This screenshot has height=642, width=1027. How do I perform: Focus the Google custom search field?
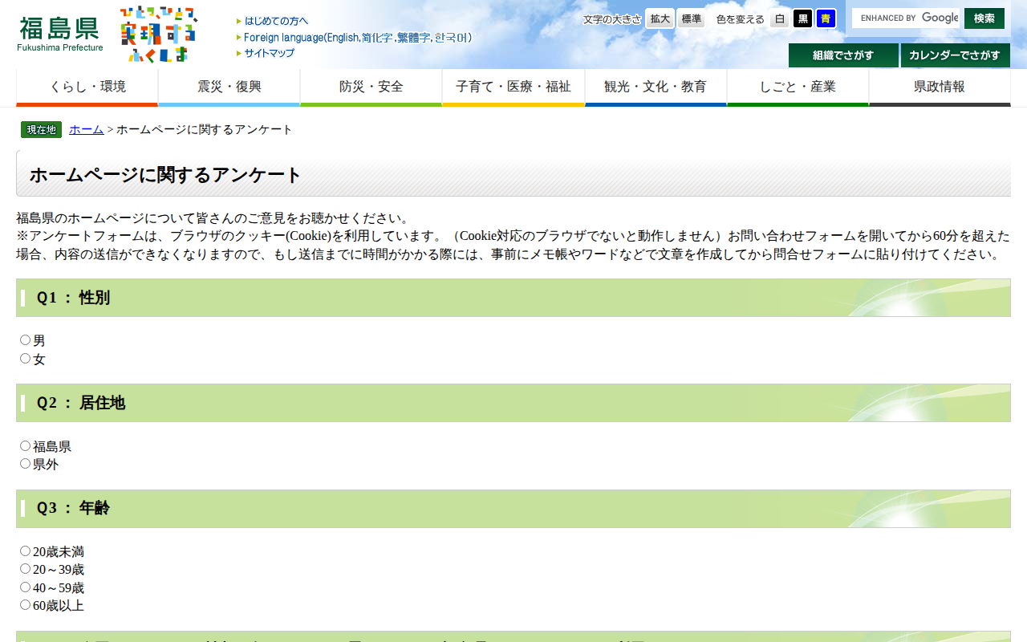(x=906, y=18)
